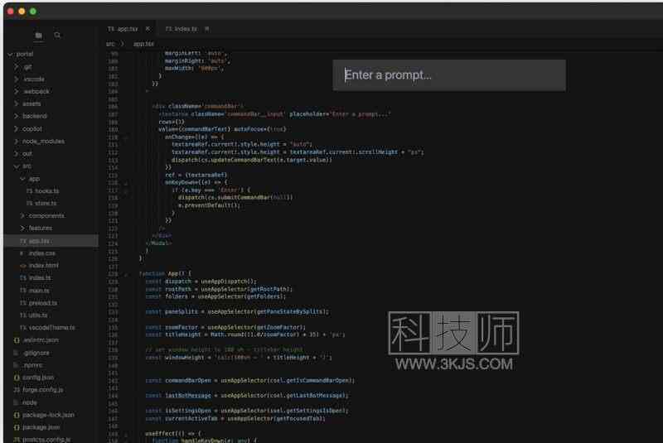Viewport: 663px width, 443px height.
Task: Switch to the index.ts tab
Action: click(181, 29)
